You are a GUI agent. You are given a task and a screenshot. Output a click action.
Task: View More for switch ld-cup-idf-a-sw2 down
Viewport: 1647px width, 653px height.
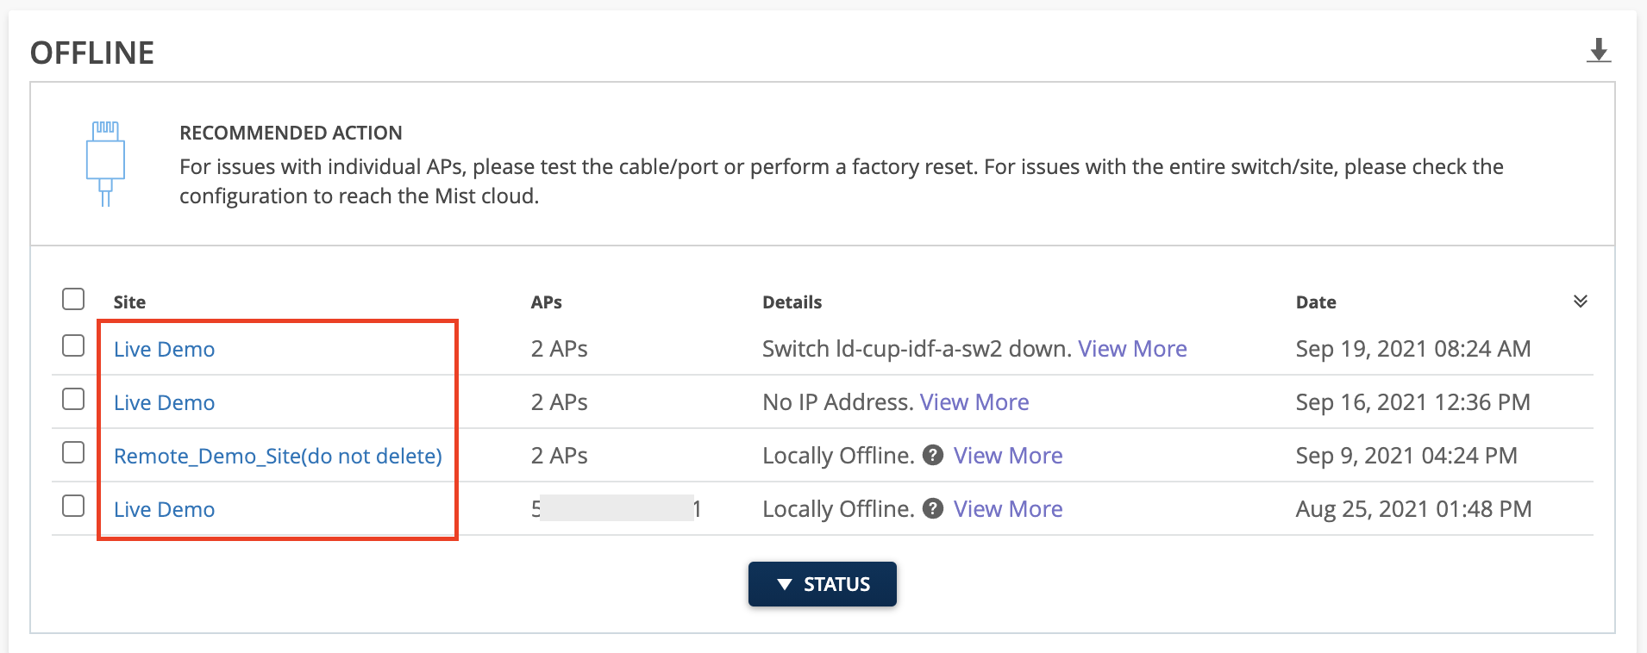point(1131,349)
